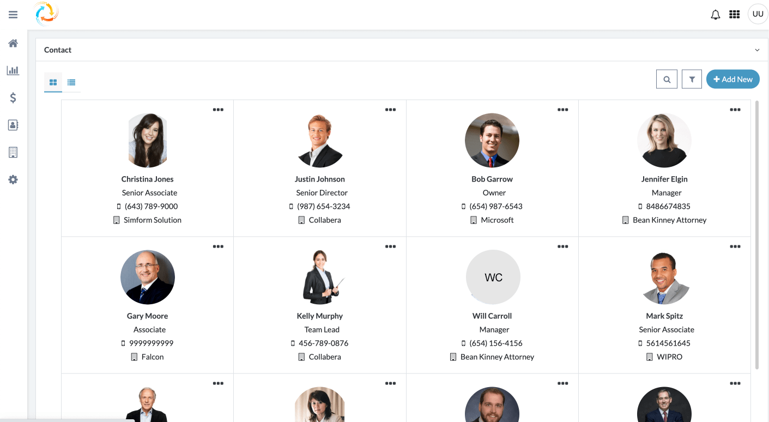Click the search magnifier icon above the contacts
Screen dimensions: 769x422
coord(667,79)
